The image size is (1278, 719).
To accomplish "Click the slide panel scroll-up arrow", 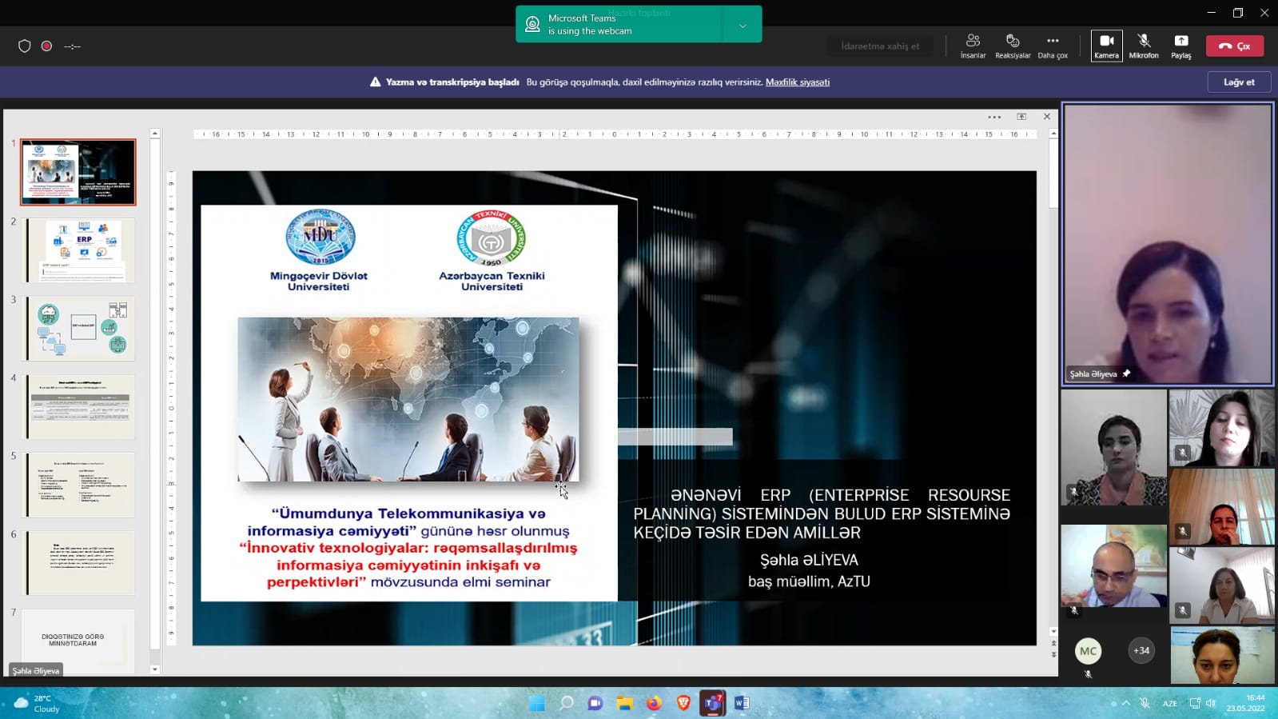I will [x=155, y=134].
